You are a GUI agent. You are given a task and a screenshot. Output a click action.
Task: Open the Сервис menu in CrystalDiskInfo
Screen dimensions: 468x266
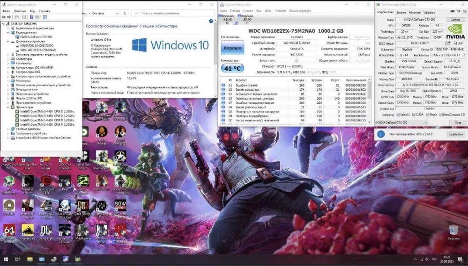(248, 11)
